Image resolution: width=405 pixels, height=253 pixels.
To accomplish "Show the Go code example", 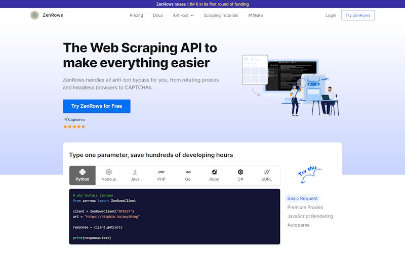I will point(188,176).
